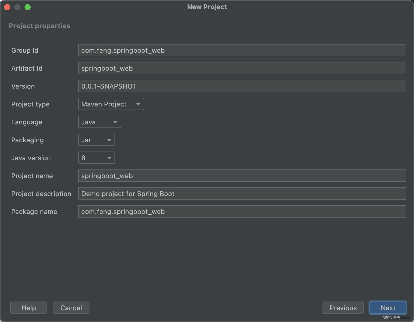Screen dimensions: 414x322
Task: Open the Project type dropdown
Action: click(111, 104)
